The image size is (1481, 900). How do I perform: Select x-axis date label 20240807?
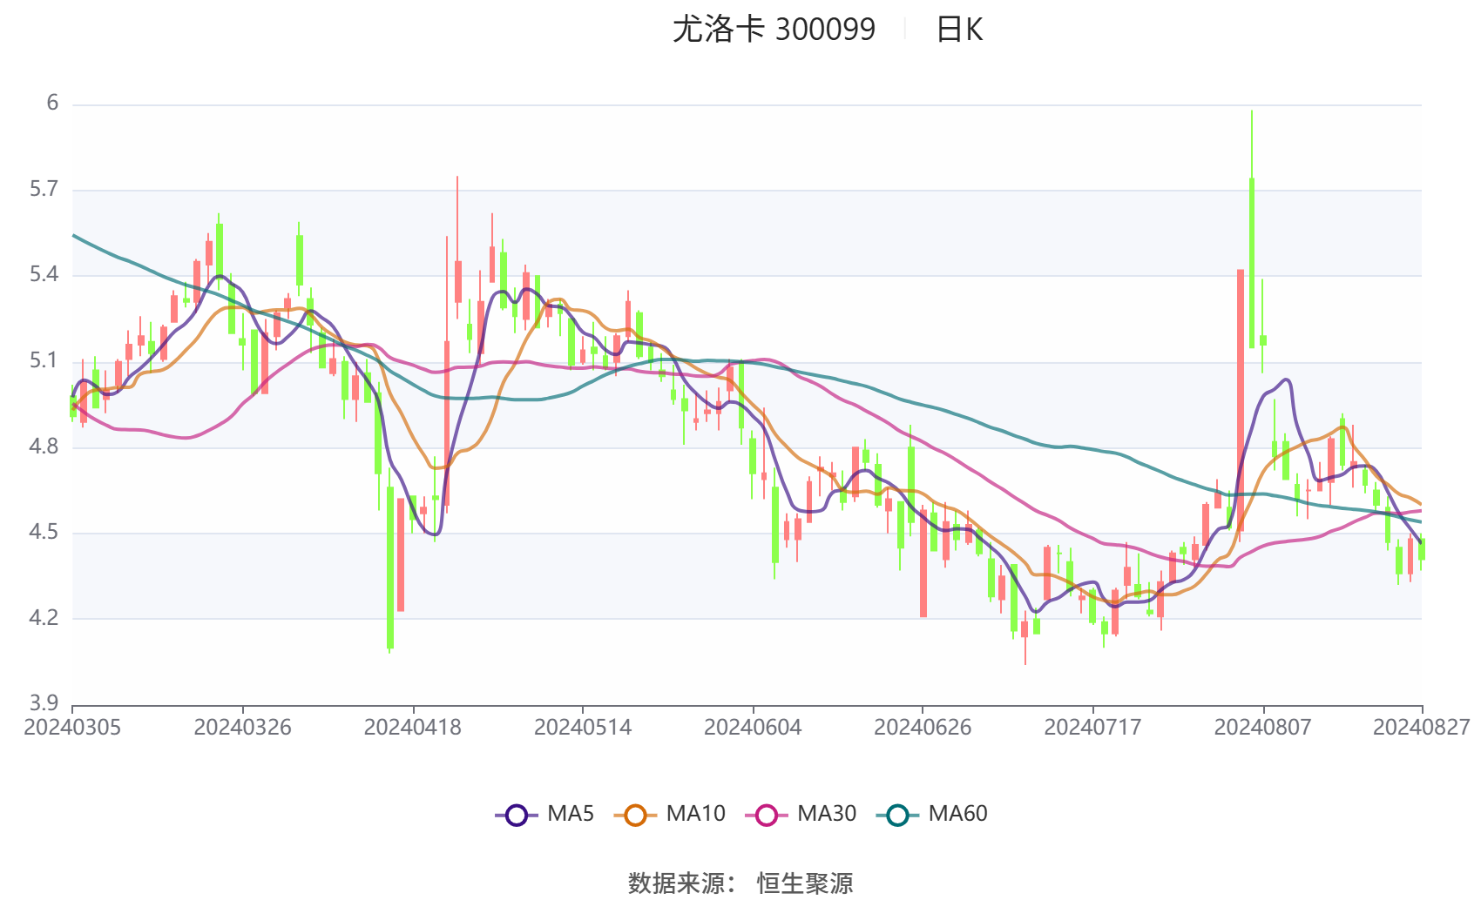[x=1263, y=728]
